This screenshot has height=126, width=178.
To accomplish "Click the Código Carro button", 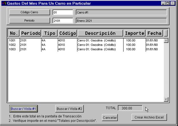I will tap(30, 12).
